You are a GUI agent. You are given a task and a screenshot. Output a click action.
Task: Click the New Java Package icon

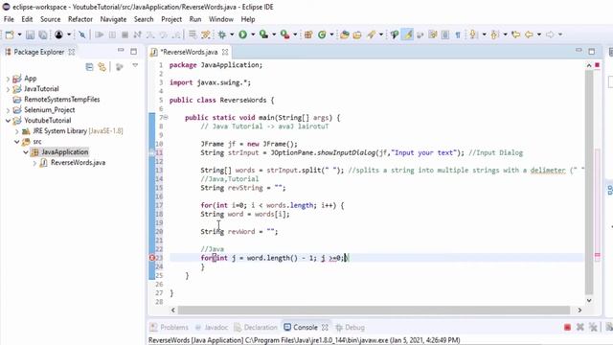pos(308,34)
